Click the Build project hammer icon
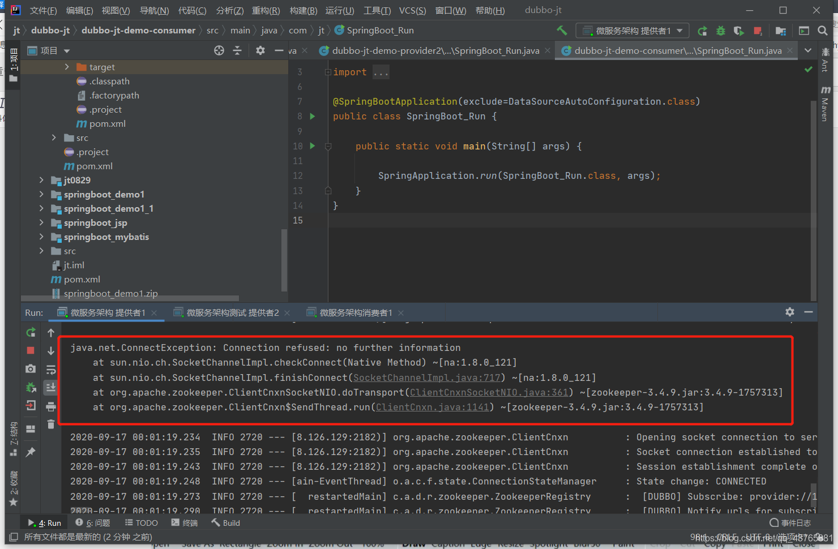The height and width of the screenshot is (549, 838). click(x=562, y=31)
